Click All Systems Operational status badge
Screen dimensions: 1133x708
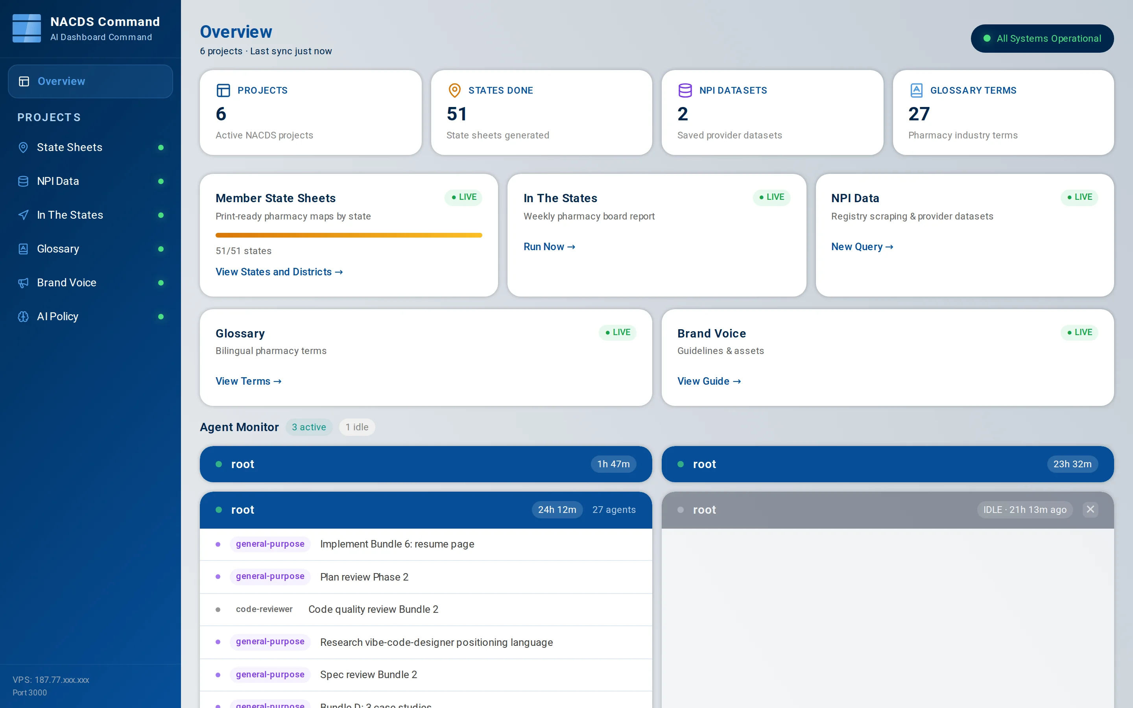coord(1042,39)
